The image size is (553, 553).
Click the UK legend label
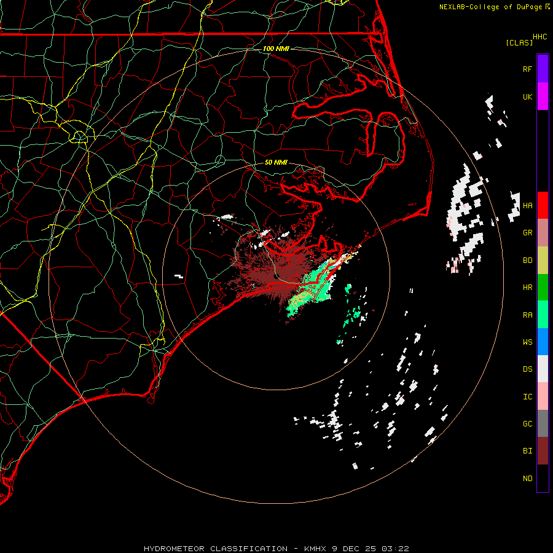click(527, 96)
